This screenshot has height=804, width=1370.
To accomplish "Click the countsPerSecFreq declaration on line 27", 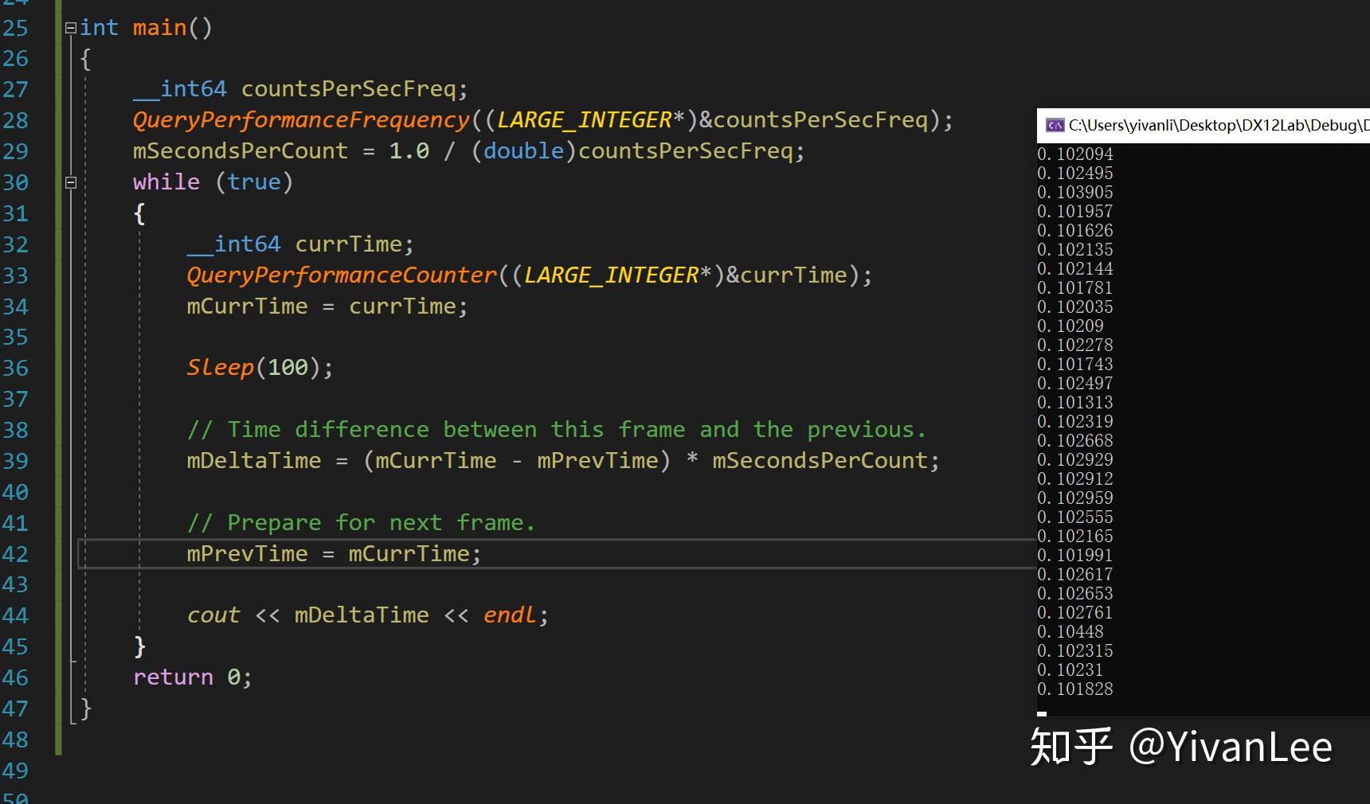I will pos(300,89).
